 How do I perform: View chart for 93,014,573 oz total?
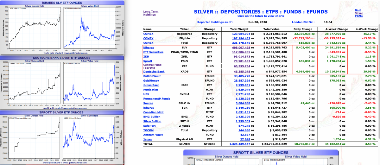(242, 57)
